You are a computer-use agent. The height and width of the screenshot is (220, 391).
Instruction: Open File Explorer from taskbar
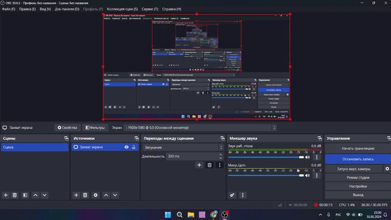pyautogui.click(x=191, y=215)
